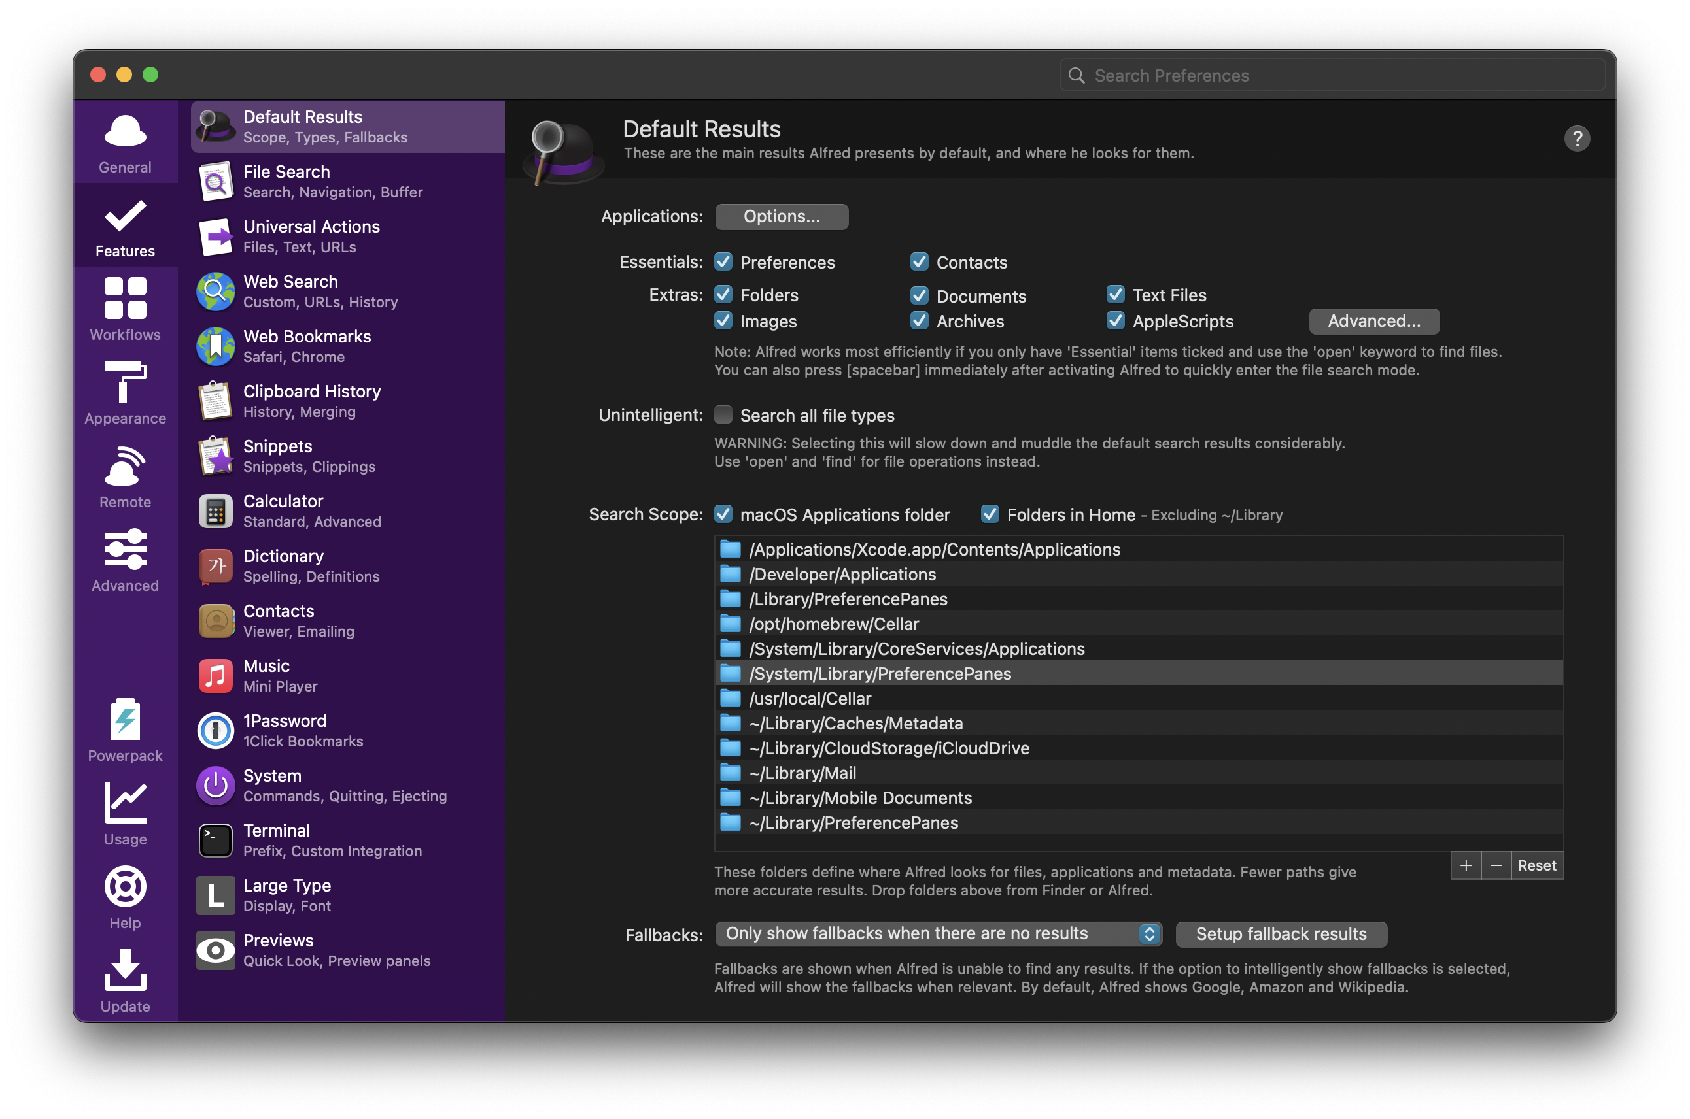The width and height of the screenshot is (1690, 1119).
Task: Open the Help lifebuoy section
Action: pos(125,897)
